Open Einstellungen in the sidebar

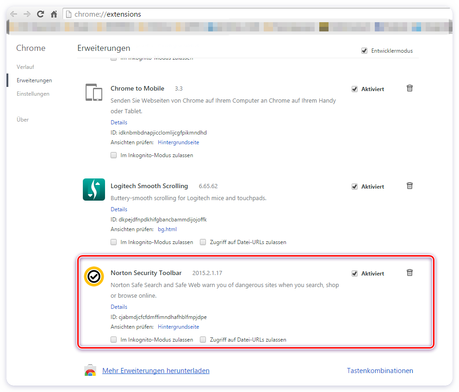pos(33,94)
